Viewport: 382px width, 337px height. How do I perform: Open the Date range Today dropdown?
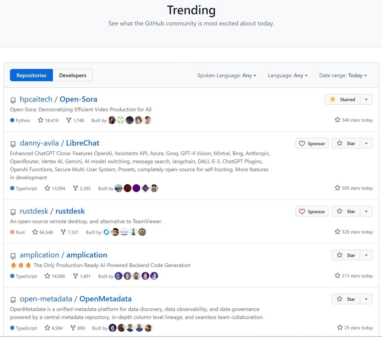[x=343, y=75]
